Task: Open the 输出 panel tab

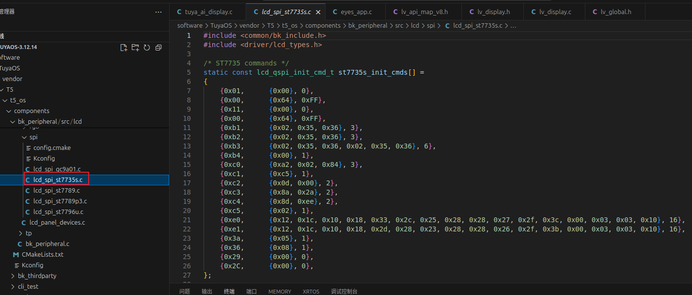Action: [207, 292]
